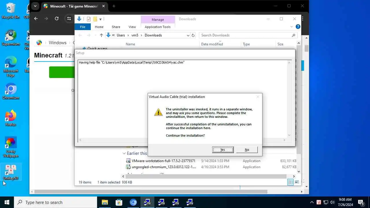Open browser three-dot menu
The height and width of the screenshot is (208, 370).
coord(302,18)
